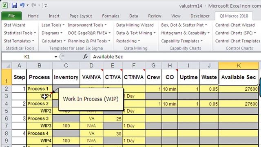
Task: Select the row 6 header
Action: coord(7,118)
